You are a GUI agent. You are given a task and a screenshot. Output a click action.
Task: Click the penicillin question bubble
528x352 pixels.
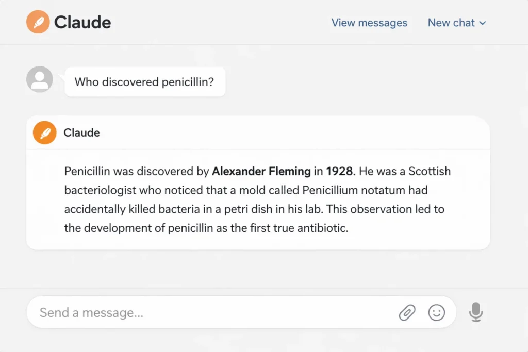(x=145, y=81)
